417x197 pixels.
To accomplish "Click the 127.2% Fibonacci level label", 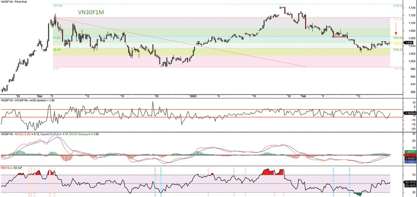I will (x=58, y=6).
